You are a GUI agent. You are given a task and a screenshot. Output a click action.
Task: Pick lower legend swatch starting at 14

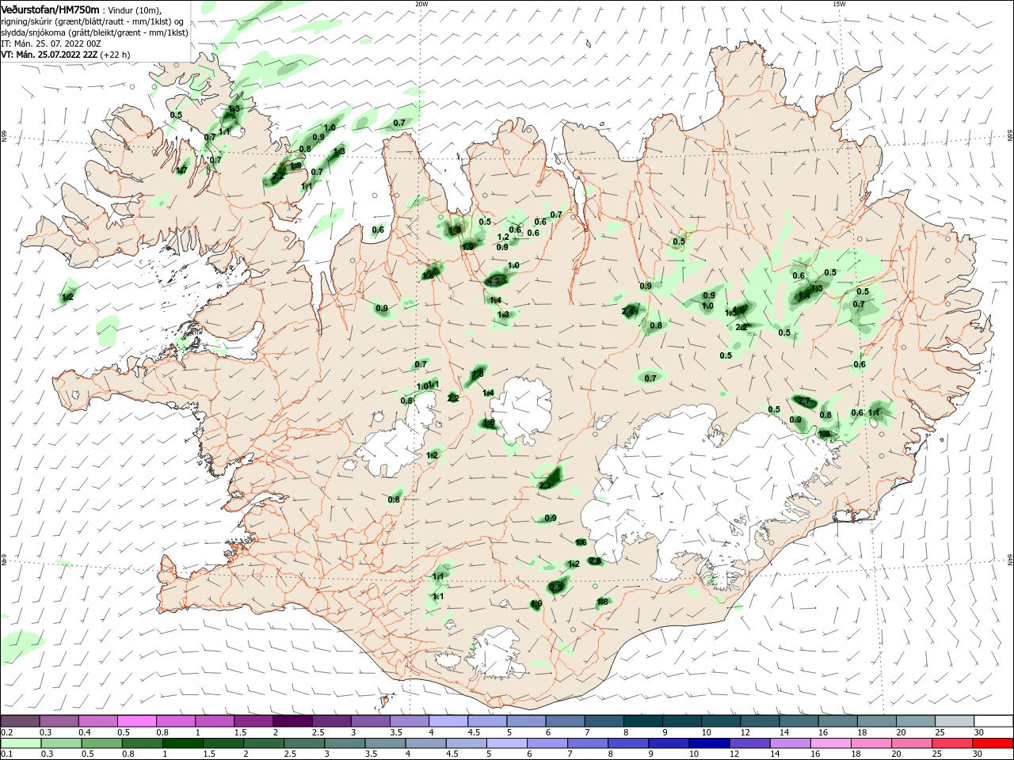click(x=790, y=744)
